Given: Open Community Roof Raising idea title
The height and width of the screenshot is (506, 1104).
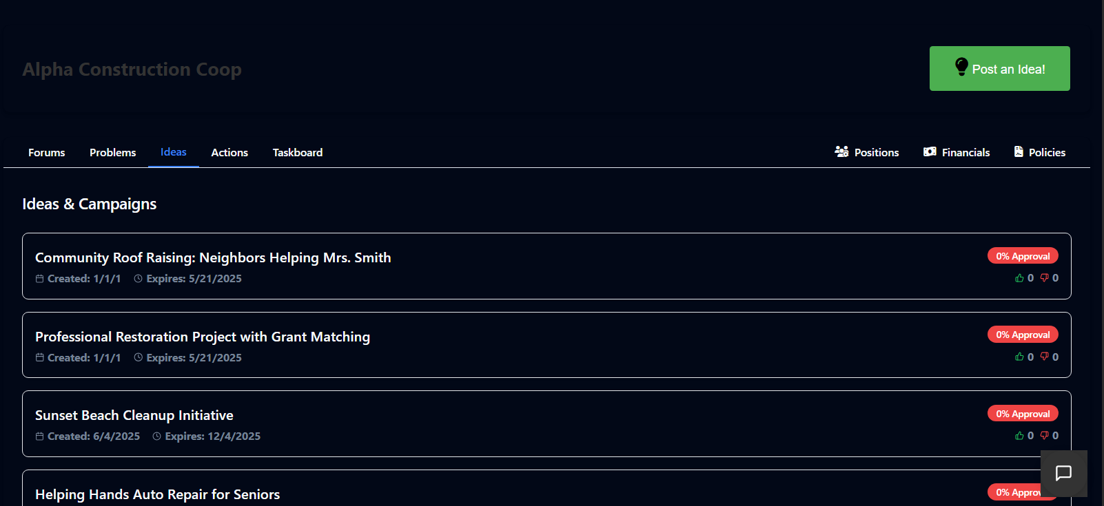Looking at the screenshot, I should tap(213, 257).
